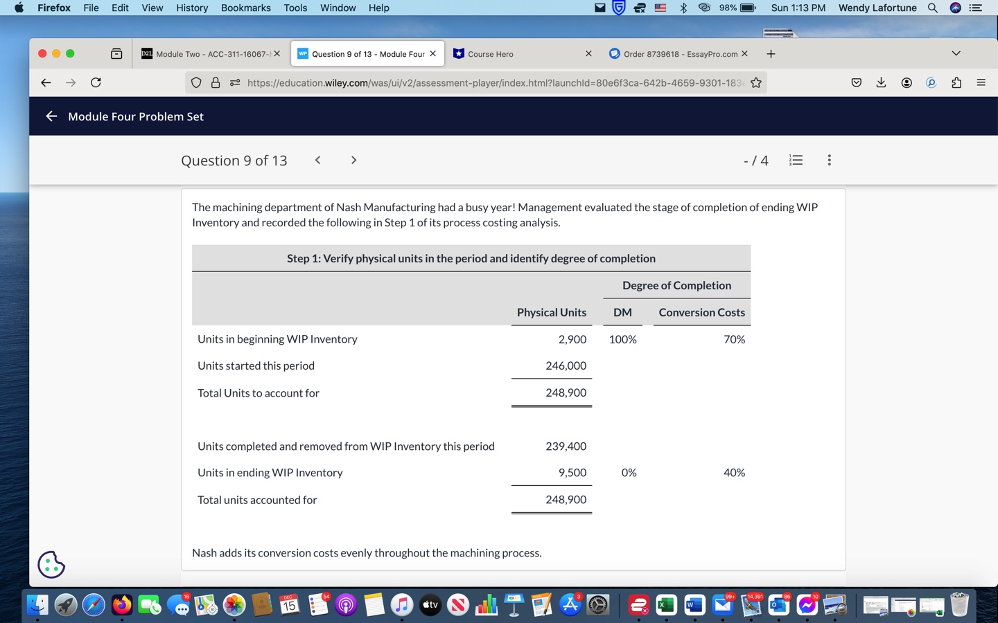Go back to the previous browser page

pos(46,82)
